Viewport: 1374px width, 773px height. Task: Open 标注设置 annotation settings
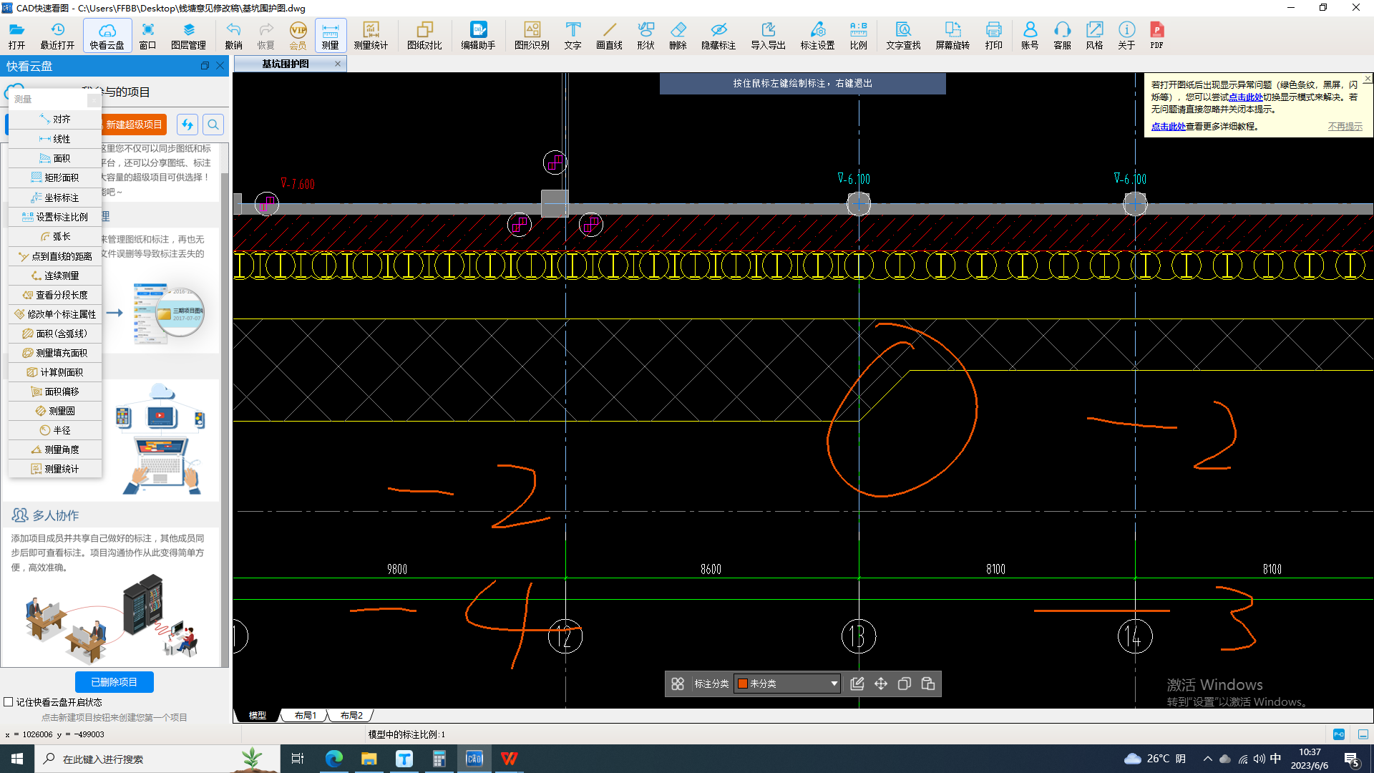tap(817, 35)
